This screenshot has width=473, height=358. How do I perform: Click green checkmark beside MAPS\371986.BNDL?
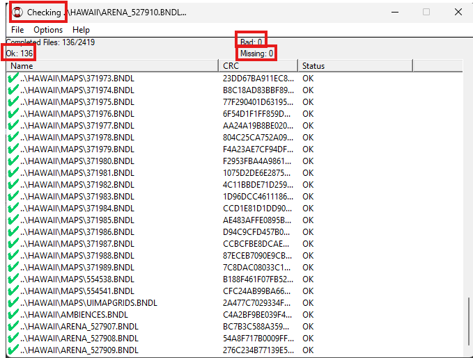(13, 232)
